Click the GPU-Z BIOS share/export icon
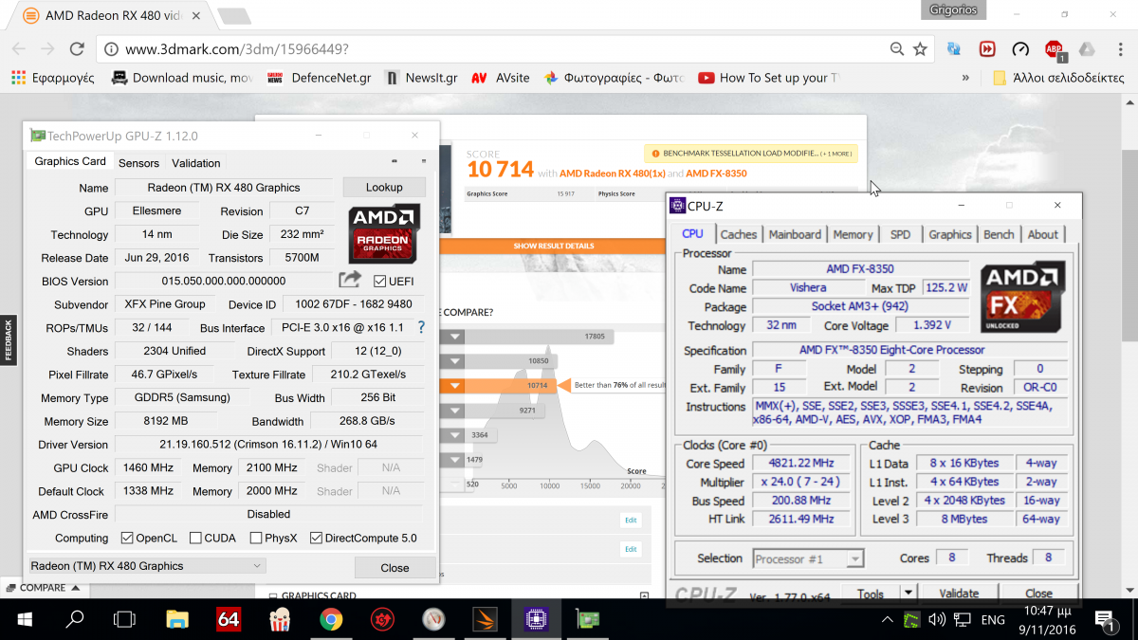 click(x=350, y=280)
